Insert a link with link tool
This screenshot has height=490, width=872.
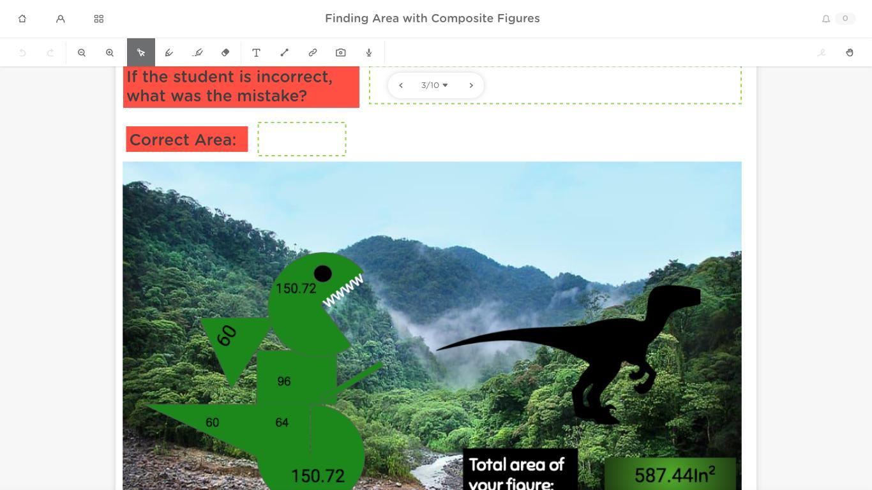point(313,53)
